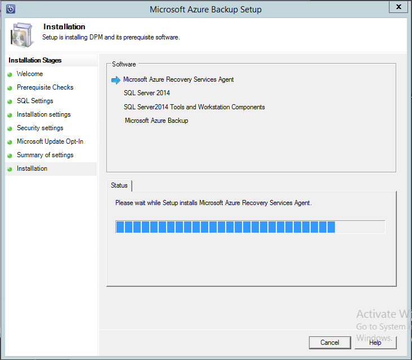This screenshot has height=360, width=412.
Task: Click the blue arrow next to Recovery Services Agent
Action: coord(116,80)
